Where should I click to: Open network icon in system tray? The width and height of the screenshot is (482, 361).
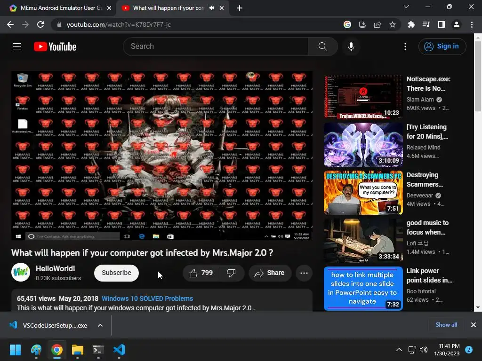coord(412,350)
